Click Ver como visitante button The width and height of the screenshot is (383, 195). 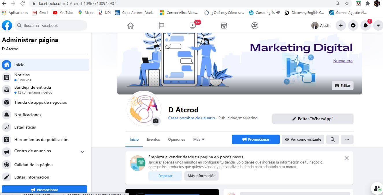click(303, 139)
